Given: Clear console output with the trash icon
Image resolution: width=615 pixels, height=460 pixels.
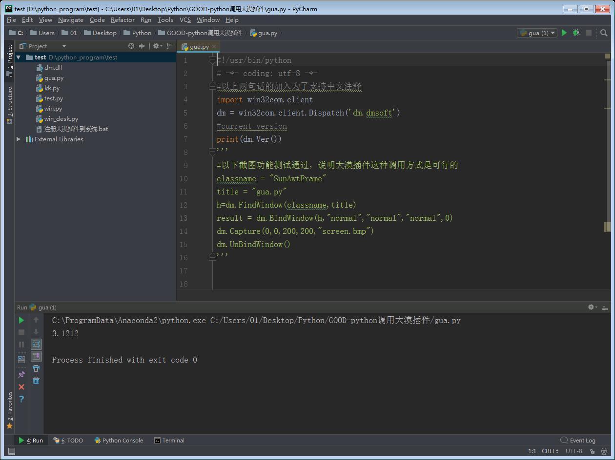Looking at the screenshot, I should [36, 381].
